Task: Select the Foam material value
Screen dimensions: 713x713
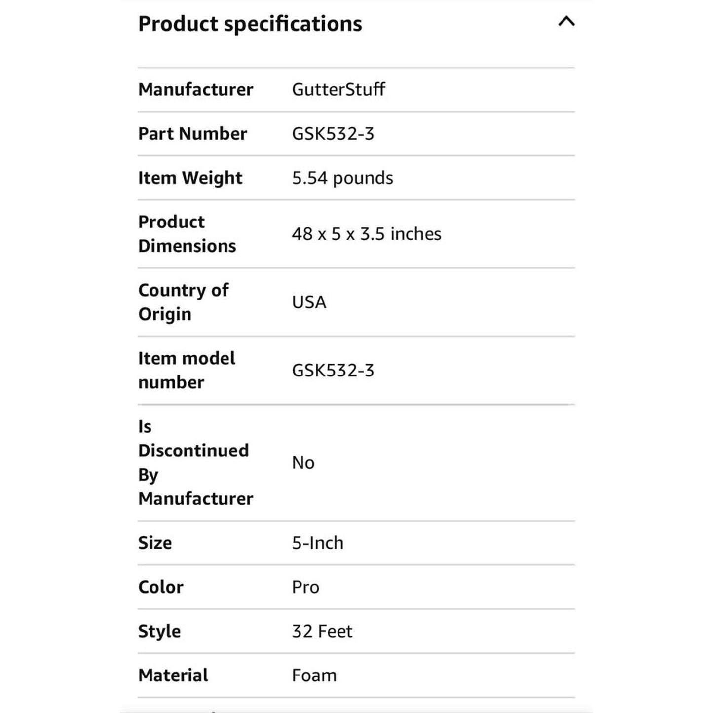Action: point(314,675)
